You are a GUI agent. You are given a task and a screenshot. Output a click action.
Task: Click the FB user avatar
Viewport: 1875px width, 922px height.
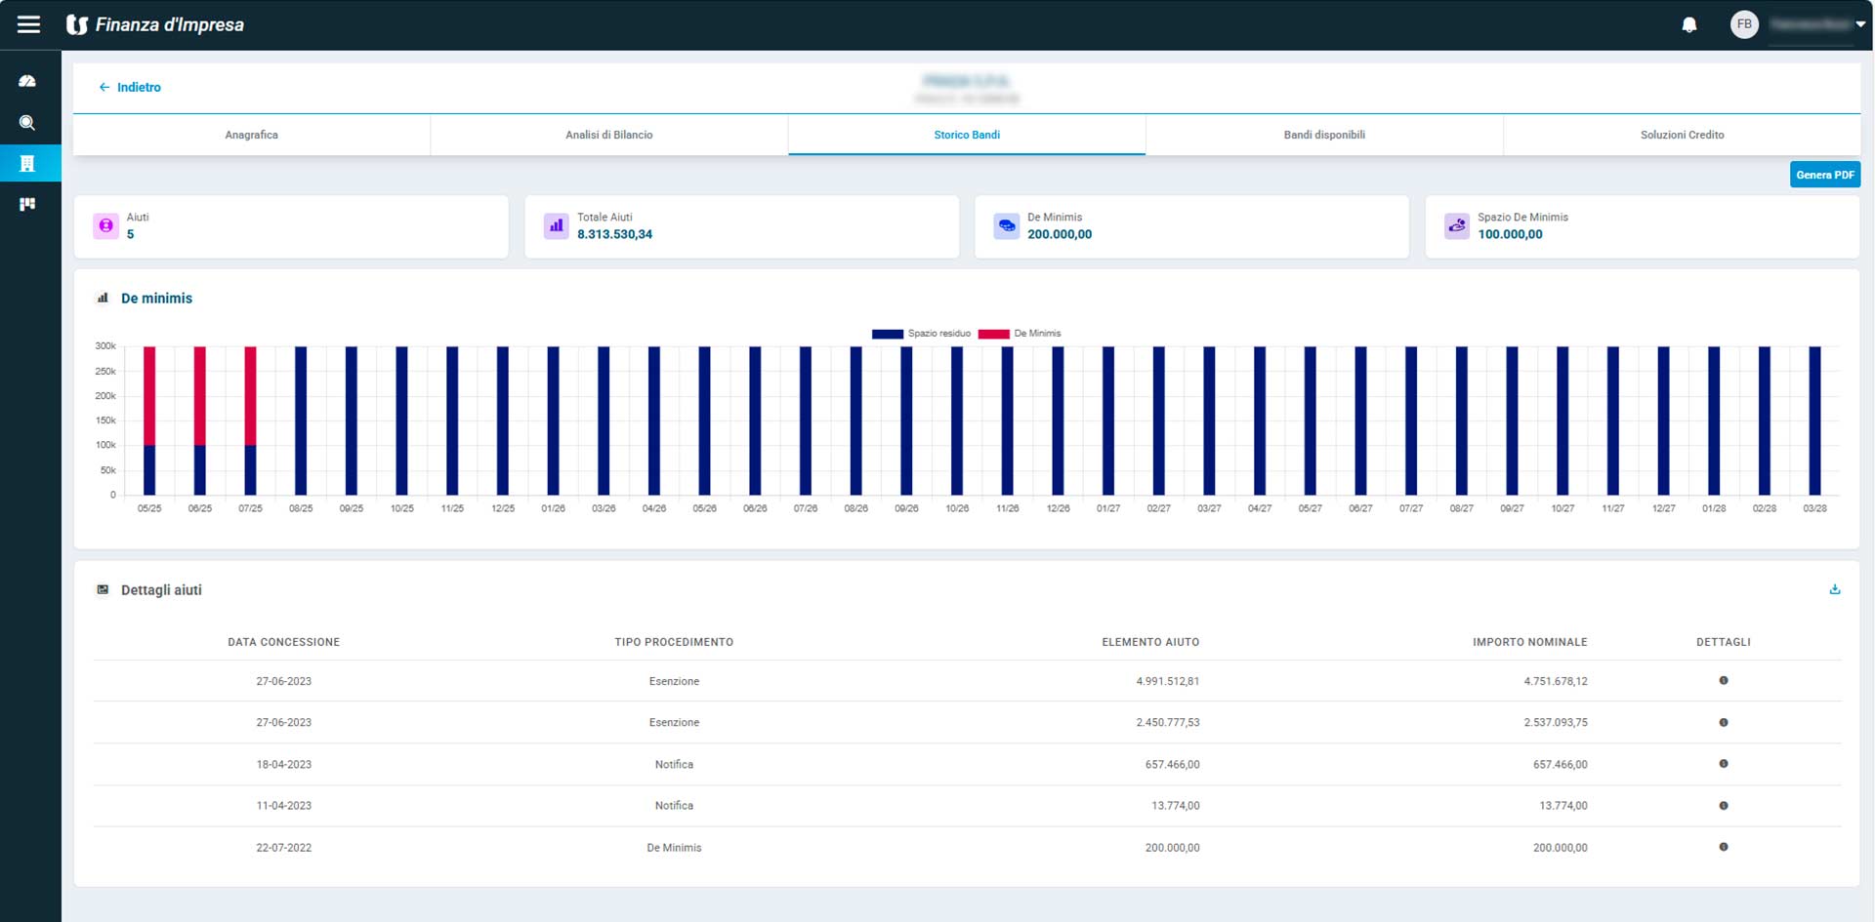point(1744,24)
